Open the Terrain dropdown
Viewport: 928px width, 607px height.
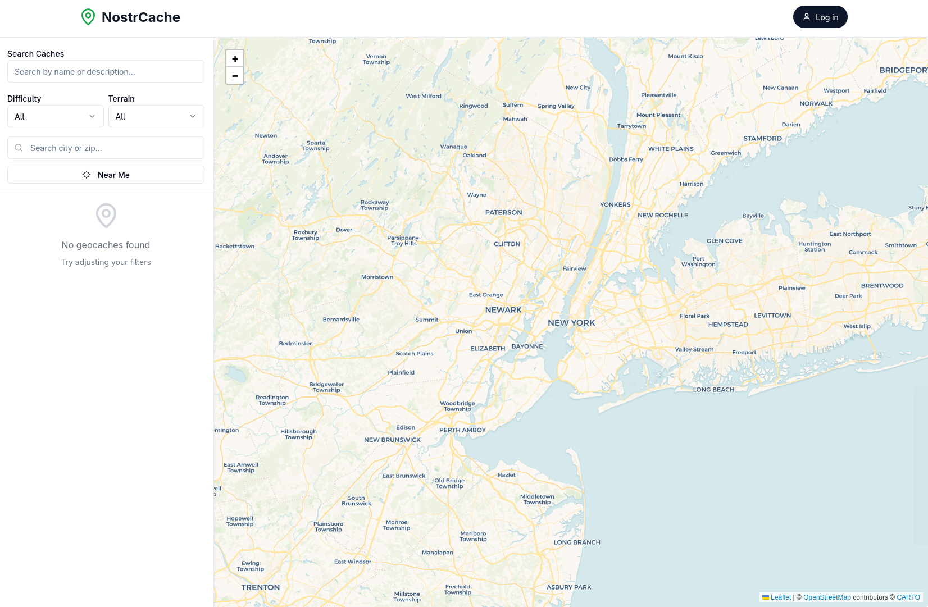coord(156,116)
